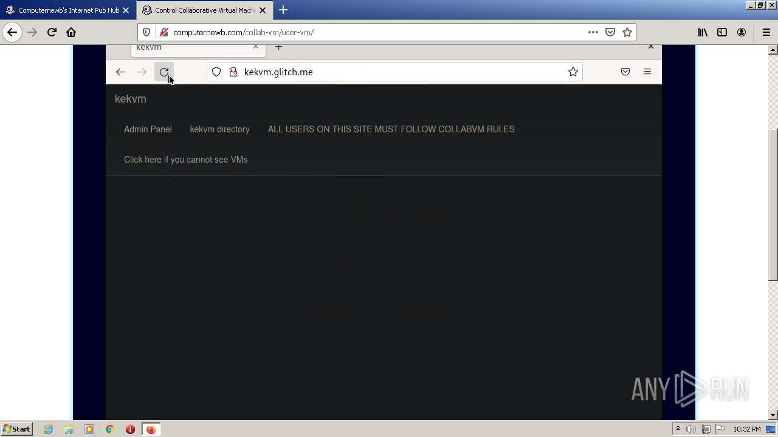Click the kekvm site title
The height and width of the screenshot is (437, 778).
[131, 99]
